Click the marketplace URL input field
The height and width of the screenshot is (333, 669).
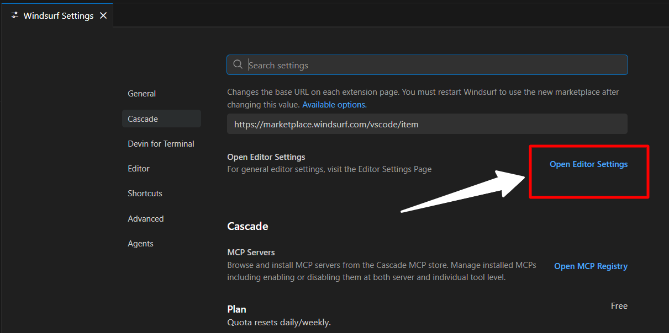(x=427, y=124)
